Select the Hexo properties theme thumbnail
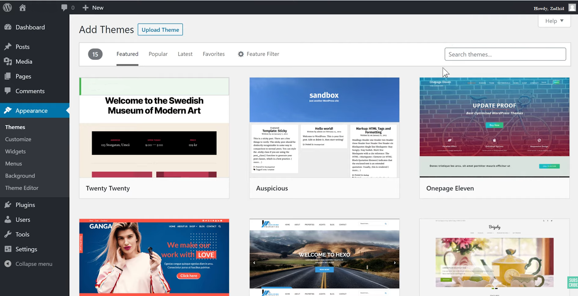The image size is (578, 296). pos(324,257)
